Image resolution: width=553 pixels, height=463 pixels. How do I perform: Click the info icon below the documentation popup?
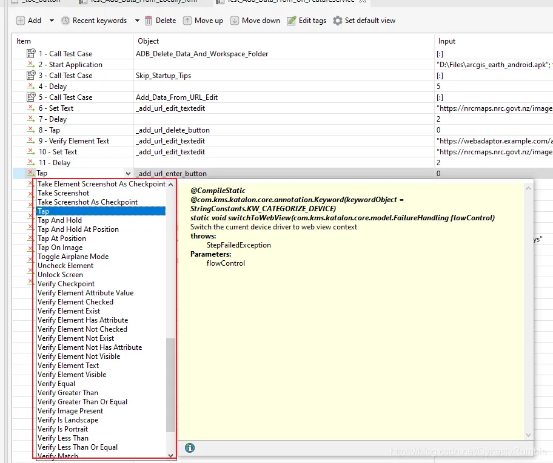point(190,448)
